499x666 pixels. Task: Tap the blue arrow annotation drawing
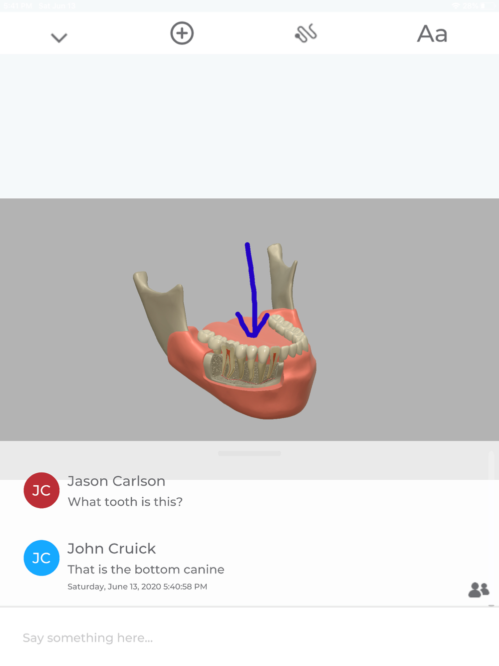[252, 290]
